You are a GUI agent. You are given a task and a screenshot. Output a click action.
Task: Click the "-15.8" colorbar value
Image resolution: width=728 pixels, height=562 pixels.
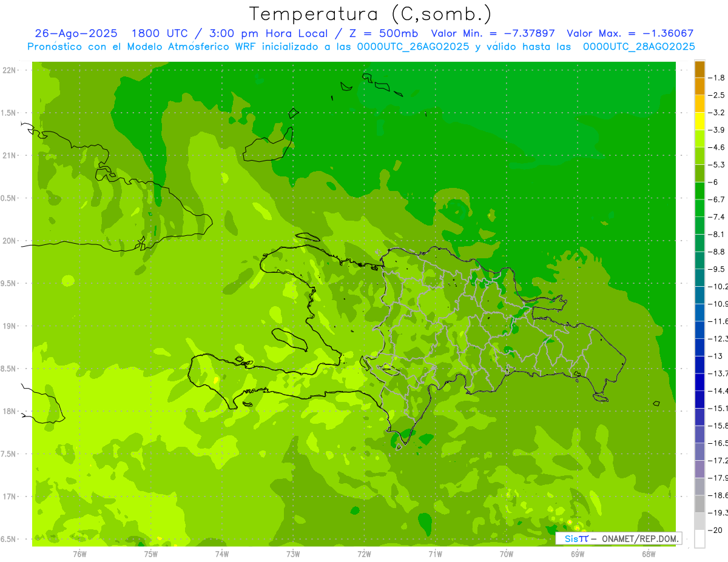pyautogui.click(x=718, y=426)
